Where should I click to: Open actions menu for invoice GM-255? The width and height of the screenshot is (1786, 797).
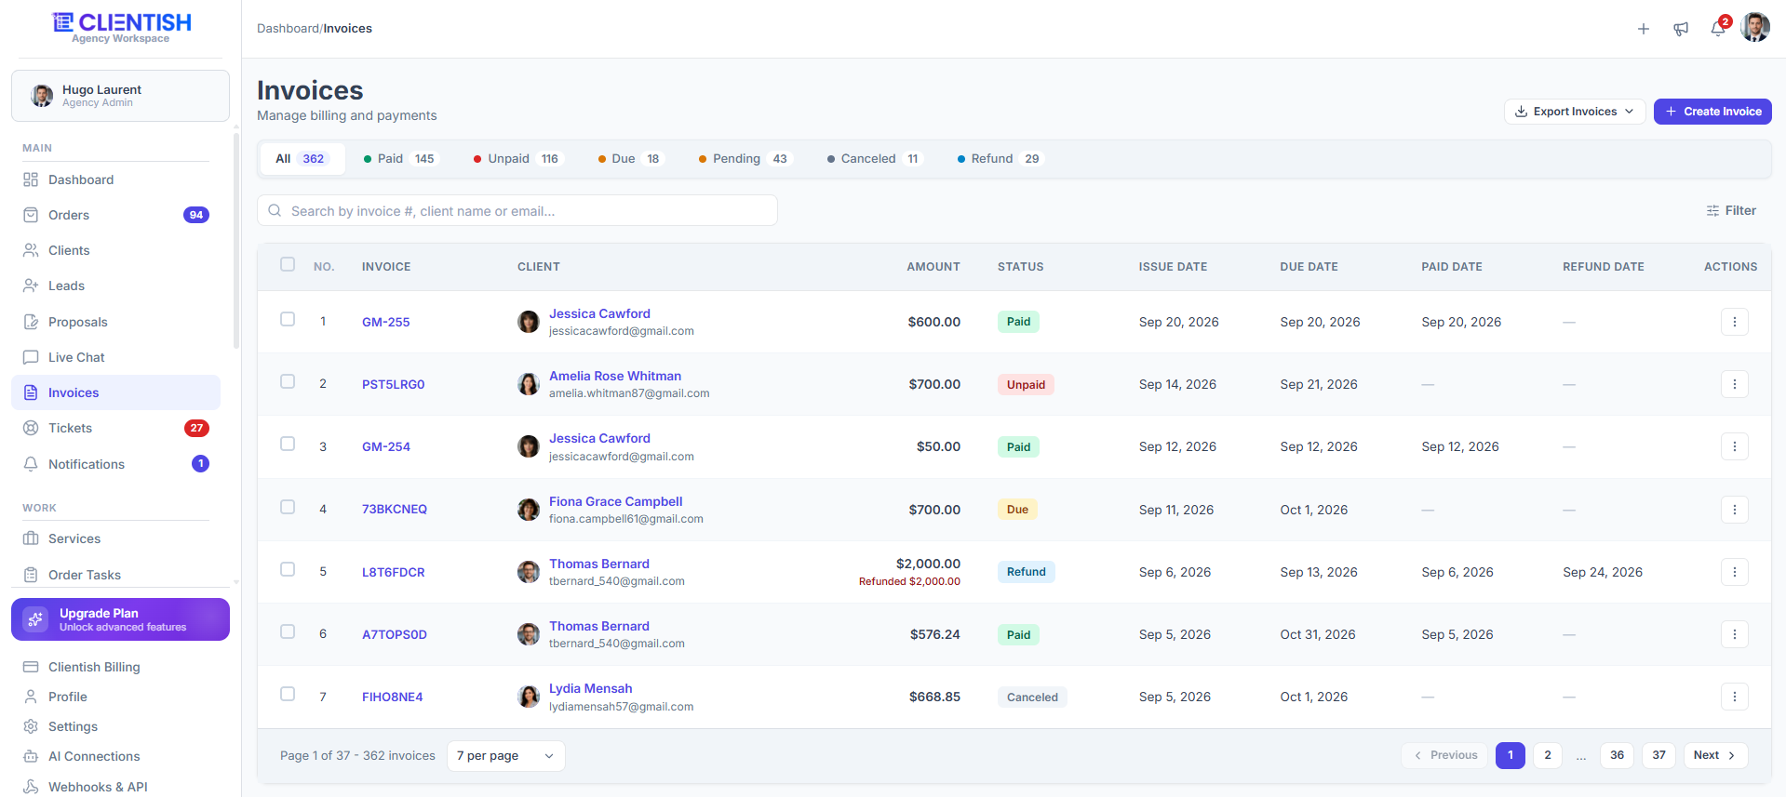[1734, 322]
